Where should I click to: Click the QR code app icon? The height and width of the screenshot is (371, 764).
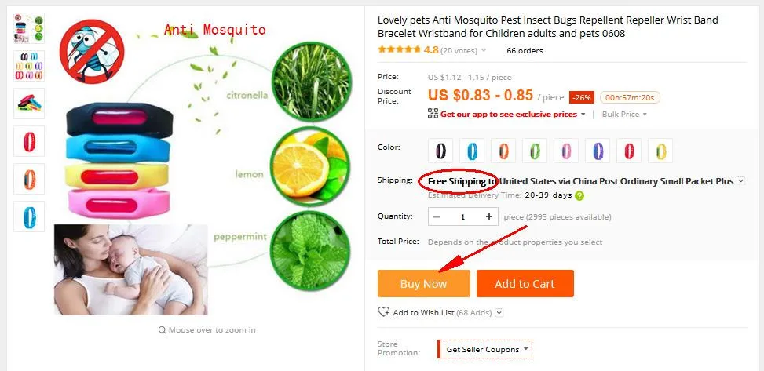coord(433,114)
